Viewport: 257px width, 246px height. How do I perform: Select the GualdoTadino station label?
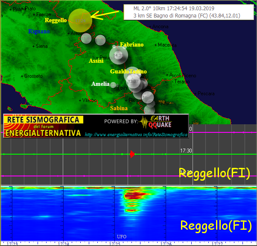(x=128, y=71)
